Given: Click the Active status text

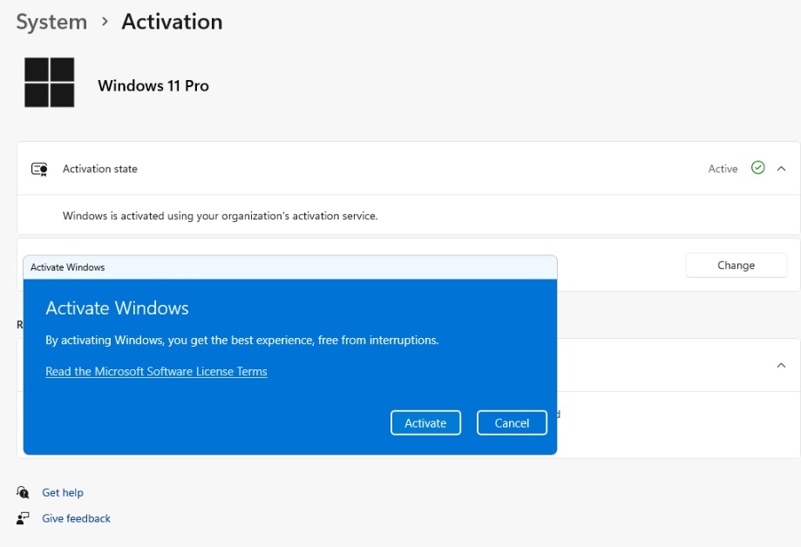Looking at the screenshot, I should [x=723, y=169].
